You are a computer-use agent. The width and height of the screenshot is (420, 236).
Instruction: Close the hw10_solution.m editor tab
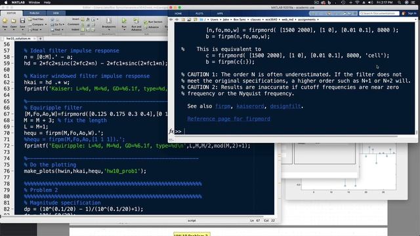[35, 39]
